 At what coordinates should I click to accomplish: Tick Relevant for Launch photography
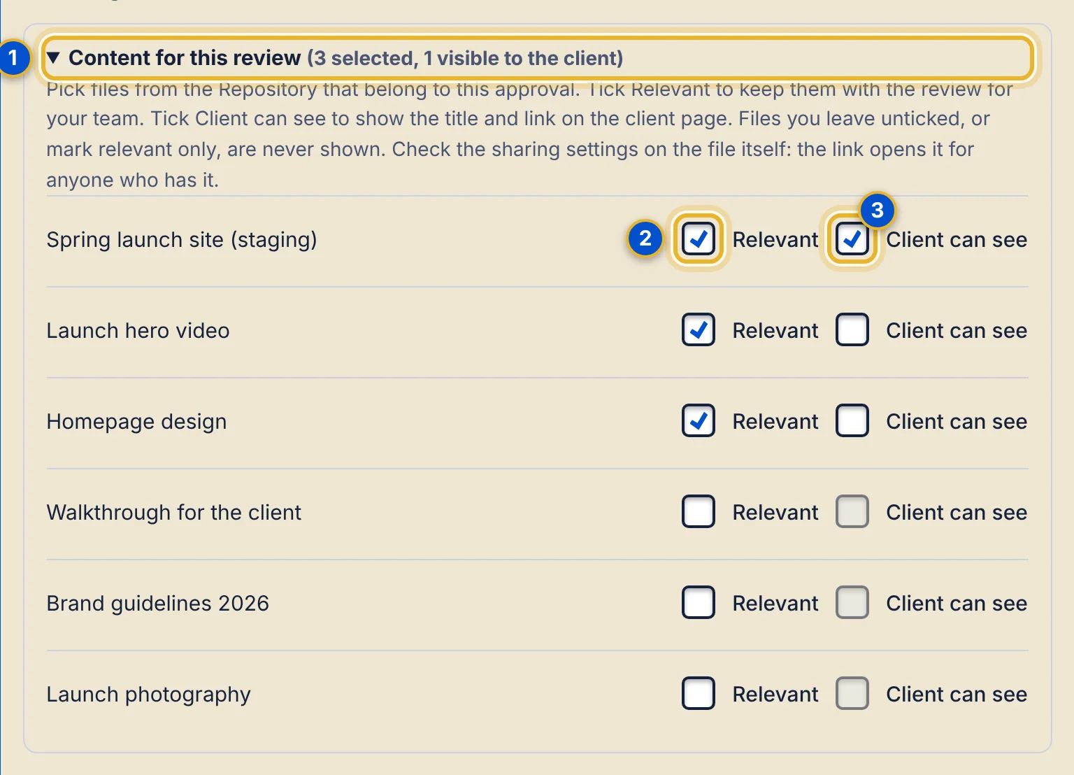[x=699, y=694]
